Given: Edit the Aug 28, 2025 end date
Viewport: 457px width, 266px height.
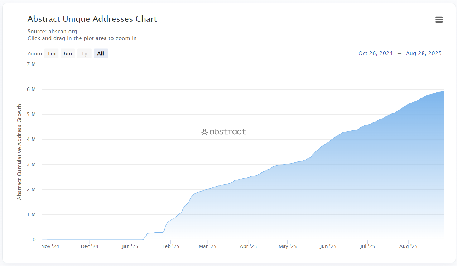Looking at the screenshot, I should pyautogui.click(x=424, y=53).
